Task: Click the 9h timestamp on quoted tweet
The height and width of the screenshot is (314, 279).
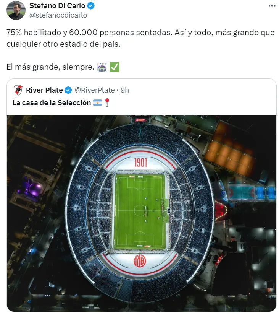Action: [125, 90]
